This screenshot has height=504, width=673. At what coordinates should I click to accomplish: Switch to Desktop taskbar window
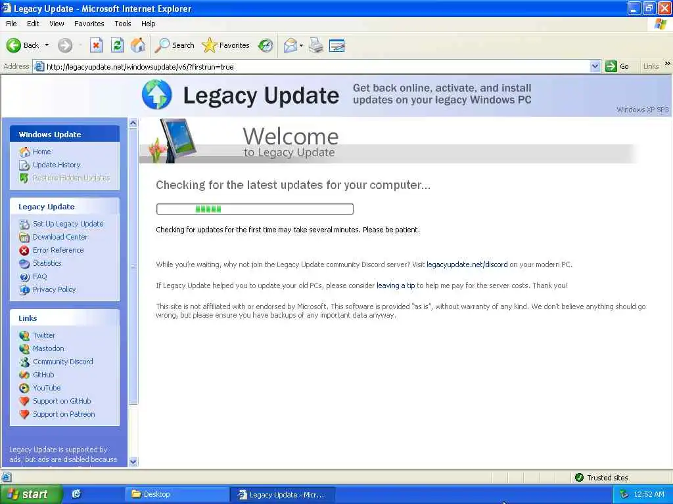click(176, 494)
